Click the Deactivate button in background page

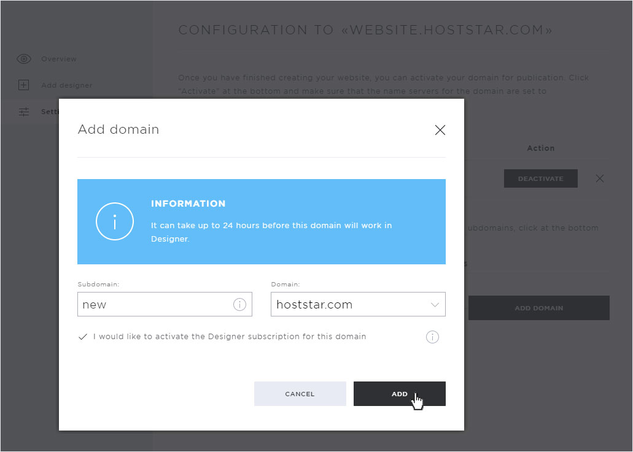(x=540, y=178)
